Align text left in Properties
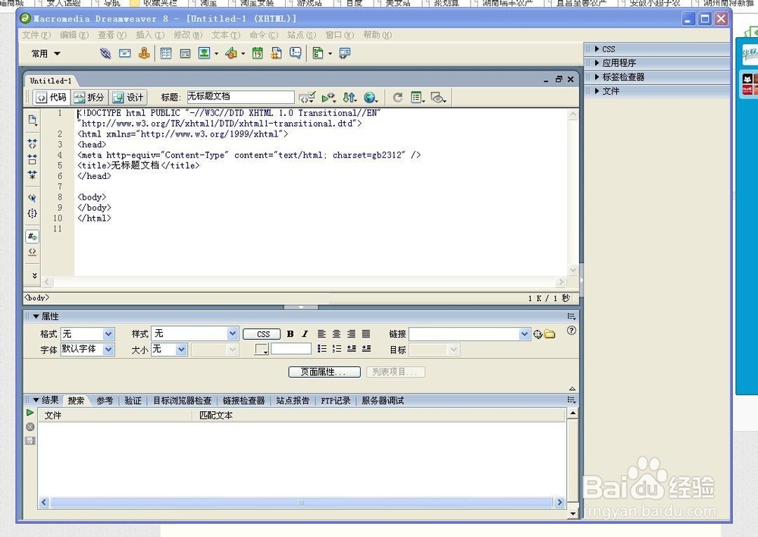The image size is (758, 537). coord(321,334)
